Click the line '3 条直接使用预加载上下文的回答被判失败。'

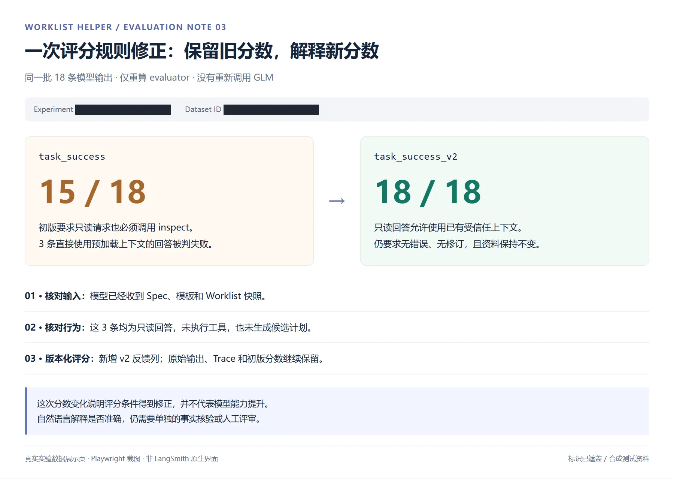(126, 244)
